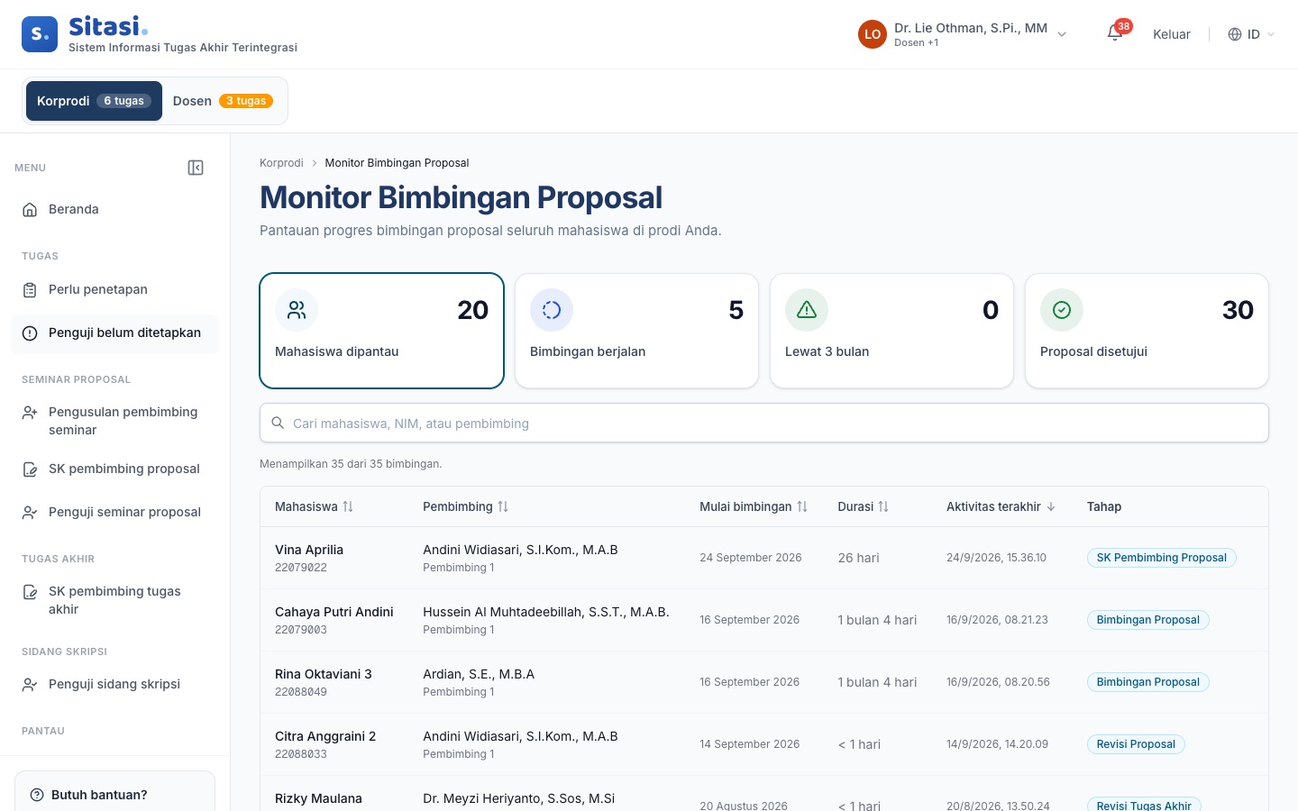Switch to the Korprodi role tab
The height and width of the screenshot is (811, 1298).
click(x=94, y=101)
